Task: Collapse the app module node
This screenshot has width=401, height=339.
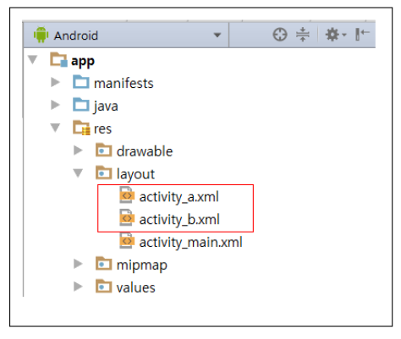Action: tap(32, 59)
